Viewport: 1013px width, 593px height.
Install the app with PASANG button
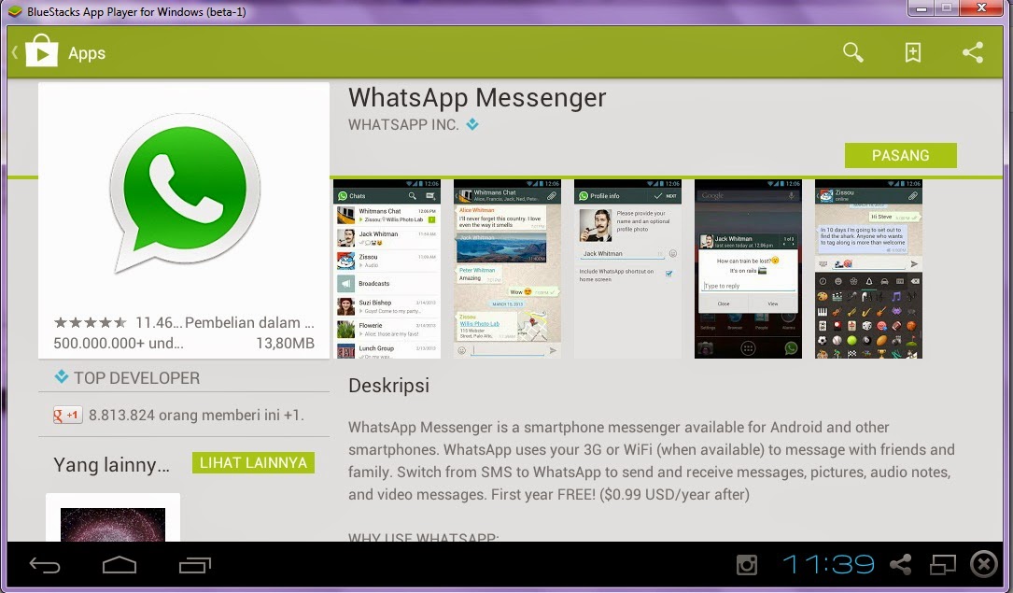901,156
